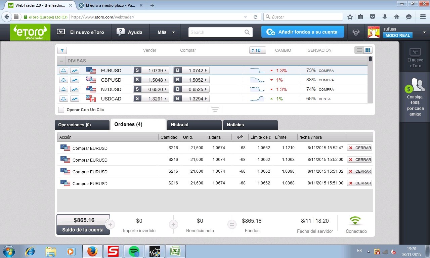This screenshot has height=258, width=430.
Task: Switch instruments to grid view
Action: (x=368, y=50)
